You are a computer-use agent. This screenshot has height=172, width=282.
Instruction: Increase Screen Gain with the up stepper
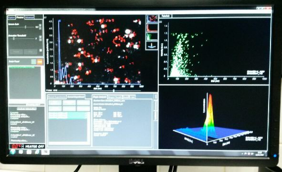coord(40,26)
